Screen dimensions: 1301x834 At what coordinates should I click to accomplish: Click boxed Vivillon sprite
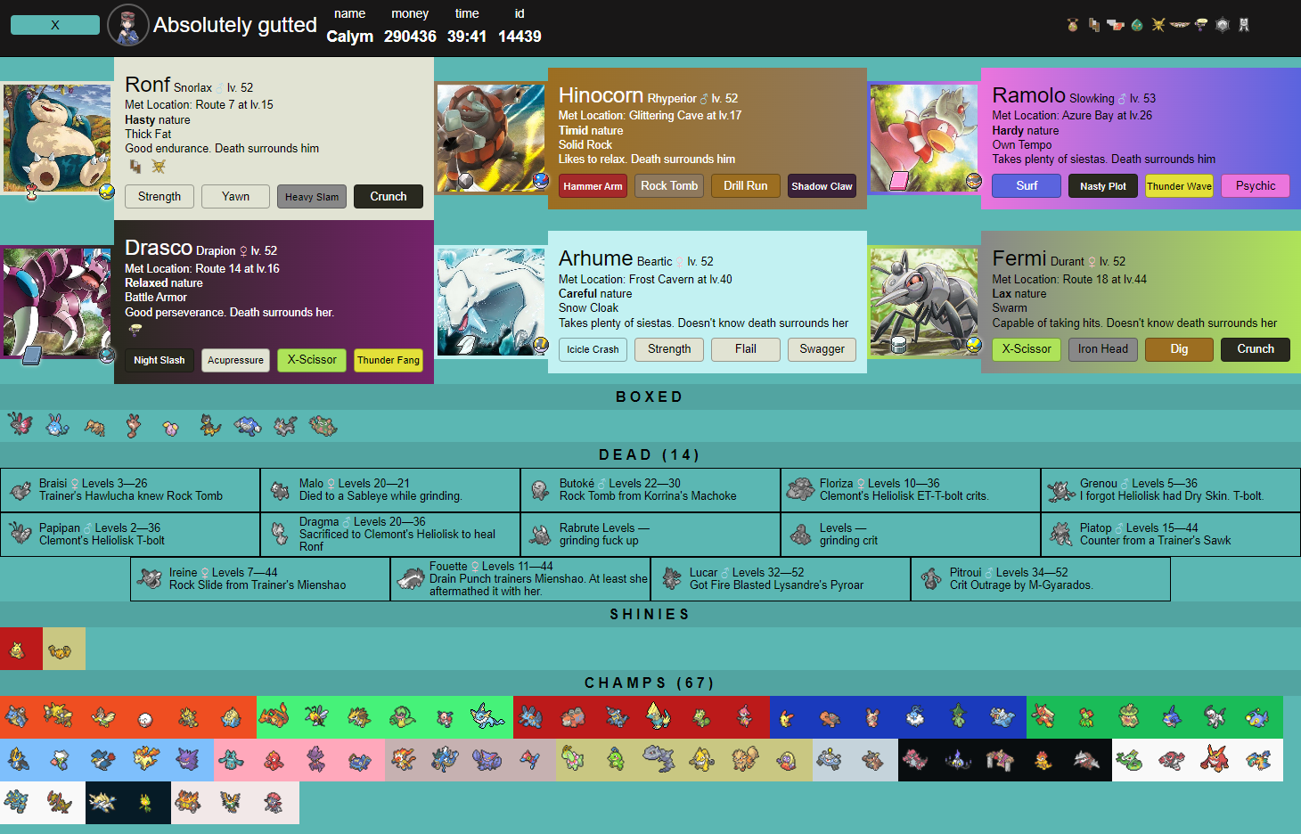(20, 424)
